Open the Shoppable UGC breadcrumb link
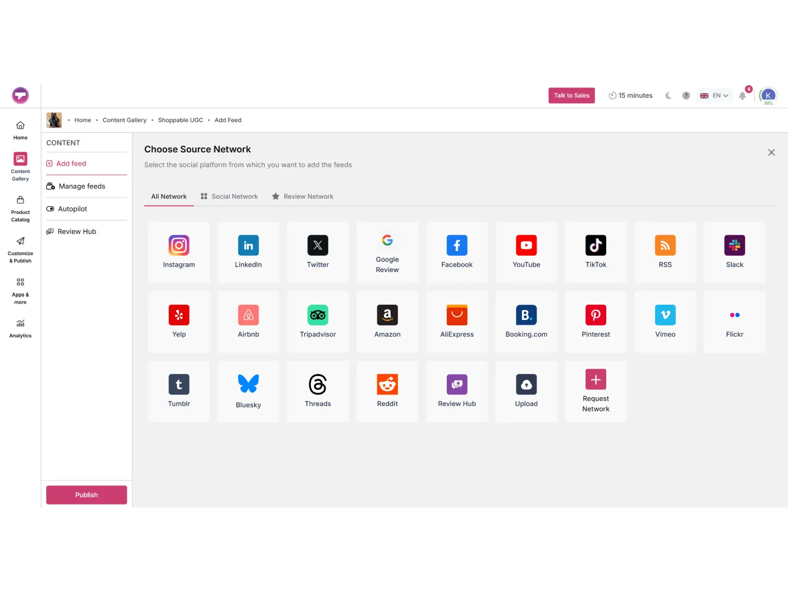Viewport: 788px width, 591px height. click(x=181, y=120)
